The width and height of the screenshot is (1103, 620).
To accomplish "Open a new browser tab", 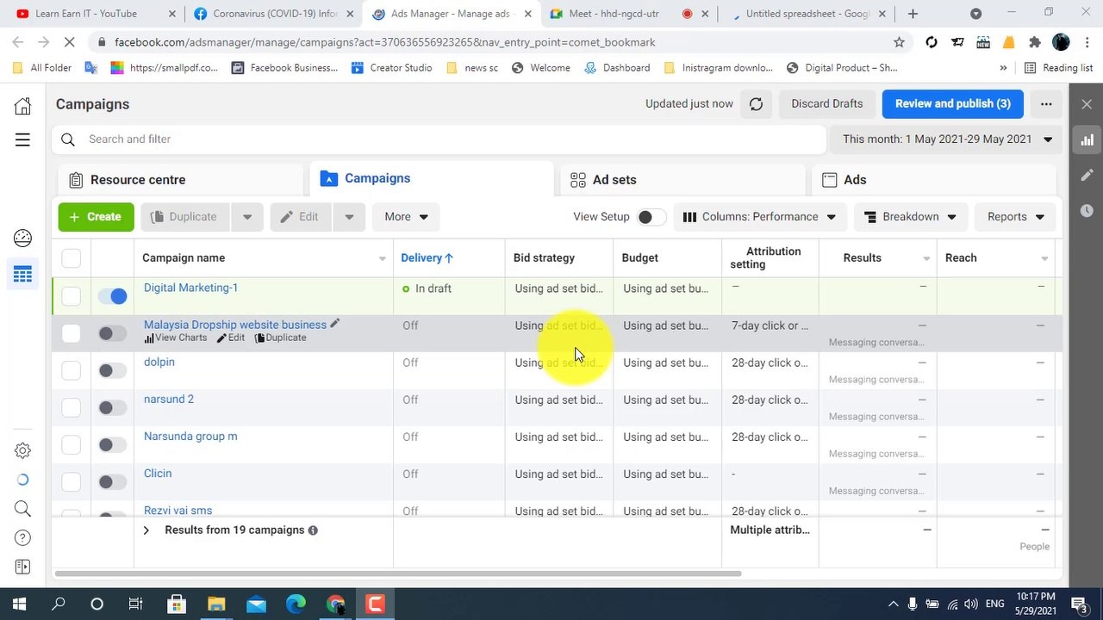I will point(913,14).
